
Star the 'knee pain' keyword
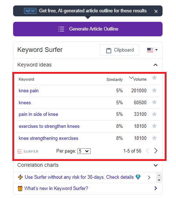(x=154, y=90)
